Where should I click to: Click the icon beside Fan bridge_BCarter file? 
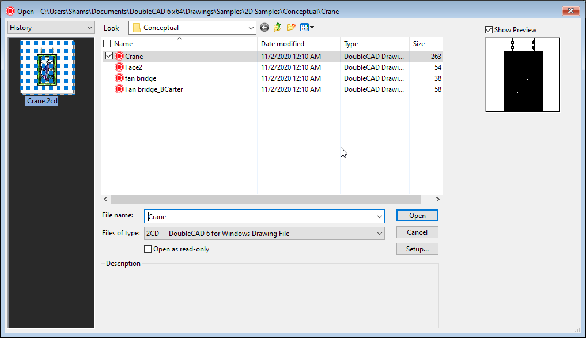[119, 89]
